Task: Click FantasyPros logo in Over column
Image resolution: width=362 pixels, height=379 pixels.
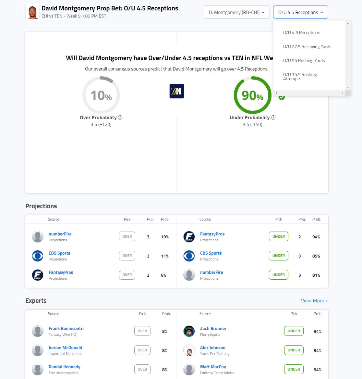Action: coord(38,275)
